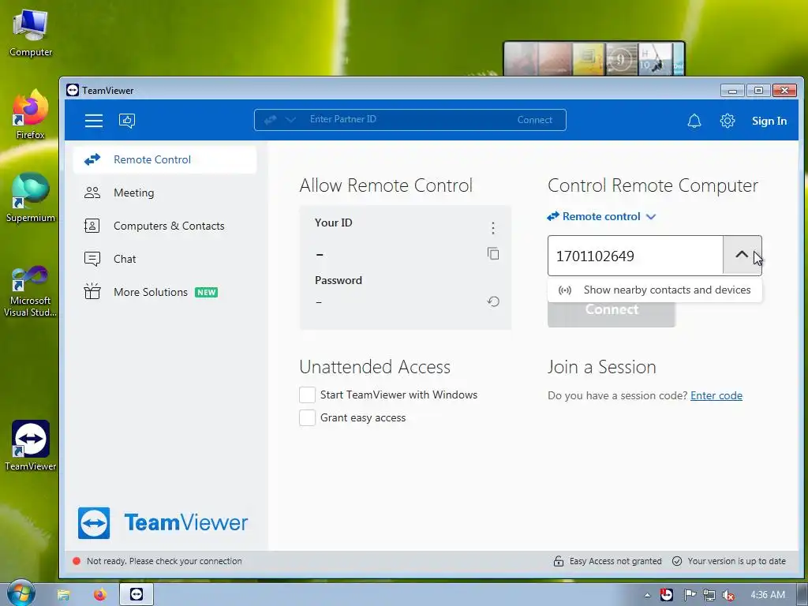Click the large gray Connect button
808x606 pixels.
[x=612, y=314]
